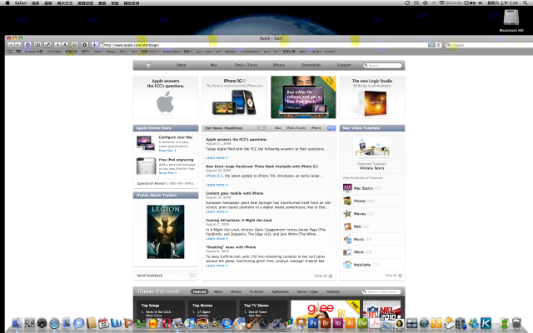Launch InDesign from the Dock
The image size is (533, 333).
[x=338, y=323]
